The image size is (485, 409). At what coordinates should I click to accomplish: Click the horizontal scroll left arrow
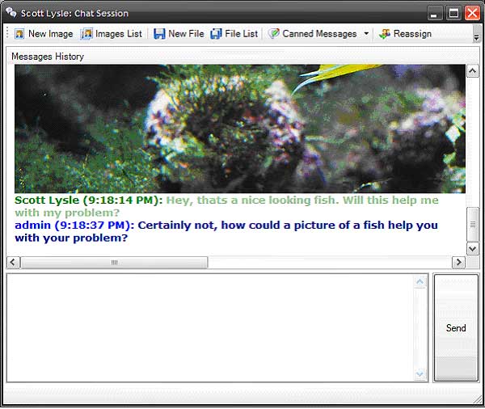13,263
